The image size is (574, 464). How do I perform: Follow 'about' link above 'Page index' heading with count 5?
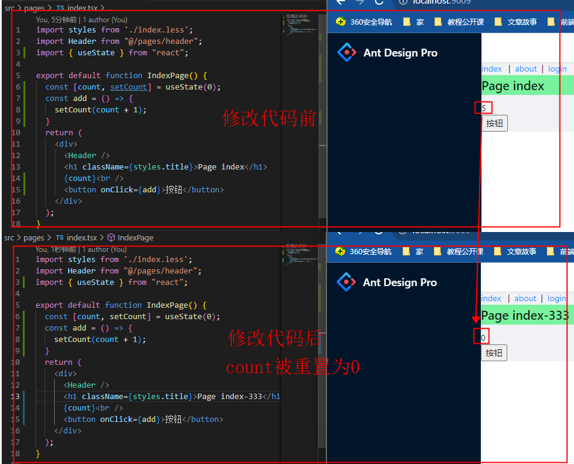point(526,69)
